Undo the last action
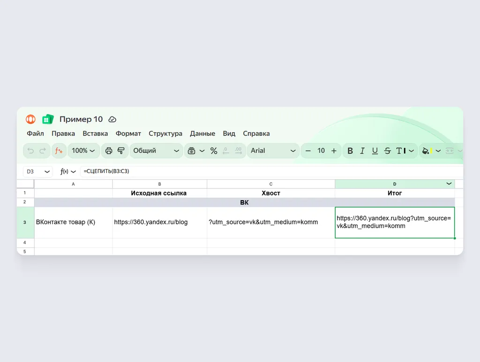Viewport: 480px width, 362px height. click(x=30, y=151)
